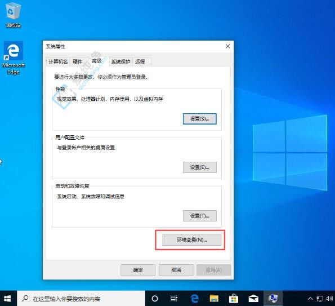The image size is (335, 306).
Task: Open user profiles 设置(E)... button
Action: (200, 167)
